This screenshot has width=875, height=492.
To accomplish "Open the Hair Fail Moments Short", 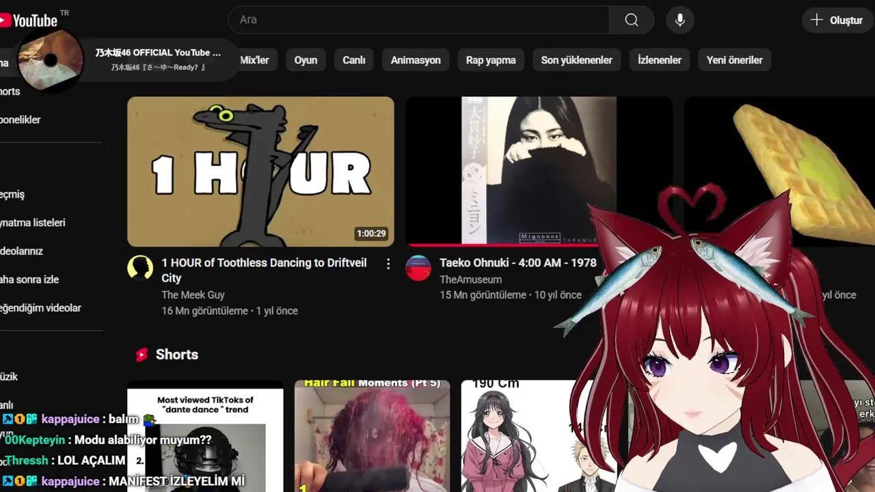I will (372, 436).
